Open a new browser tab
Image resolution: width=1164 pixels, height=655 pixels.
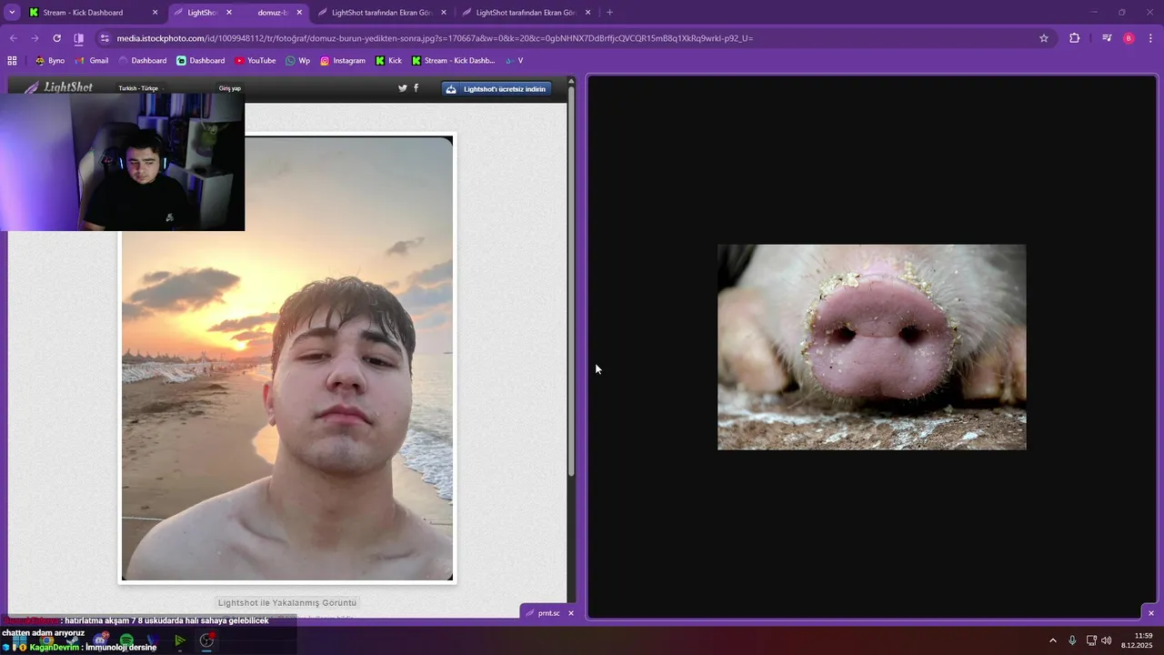[609, 13]
